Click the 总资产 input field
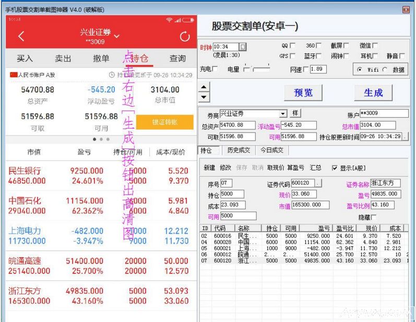 click(x=237, y=125)
